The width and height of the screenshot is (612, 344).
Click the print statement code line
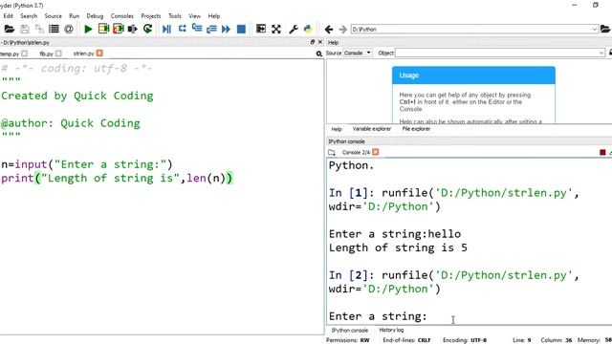pyautogui.click(x=117, y=179)
